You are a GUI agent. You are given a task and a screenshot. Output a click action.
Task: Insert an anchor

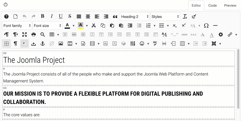pos(43,44)
